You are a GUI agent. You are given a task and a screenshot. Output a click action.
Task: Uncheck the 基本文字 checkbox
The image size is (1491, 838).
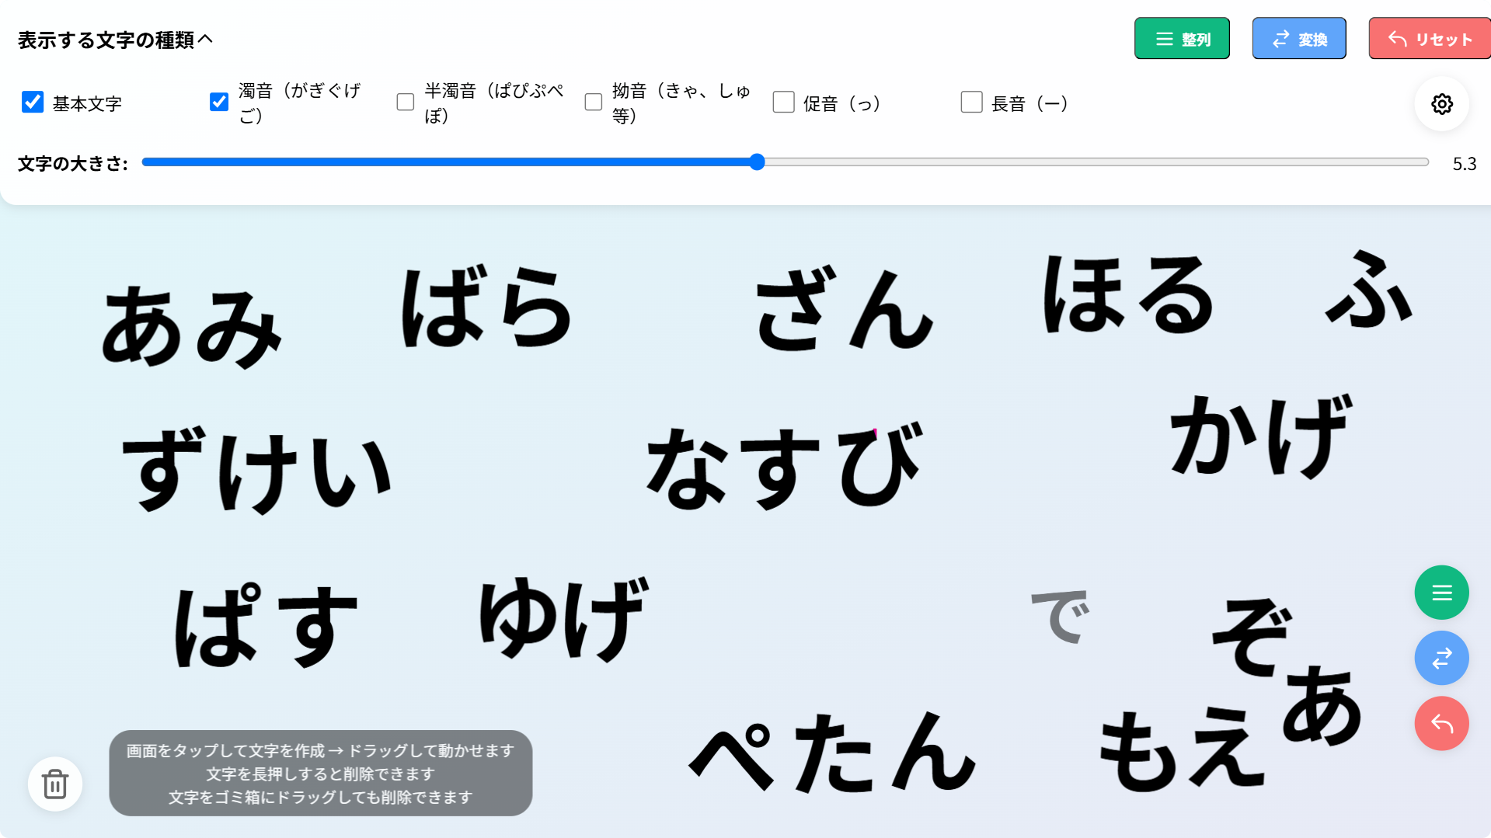coord(33,102)
